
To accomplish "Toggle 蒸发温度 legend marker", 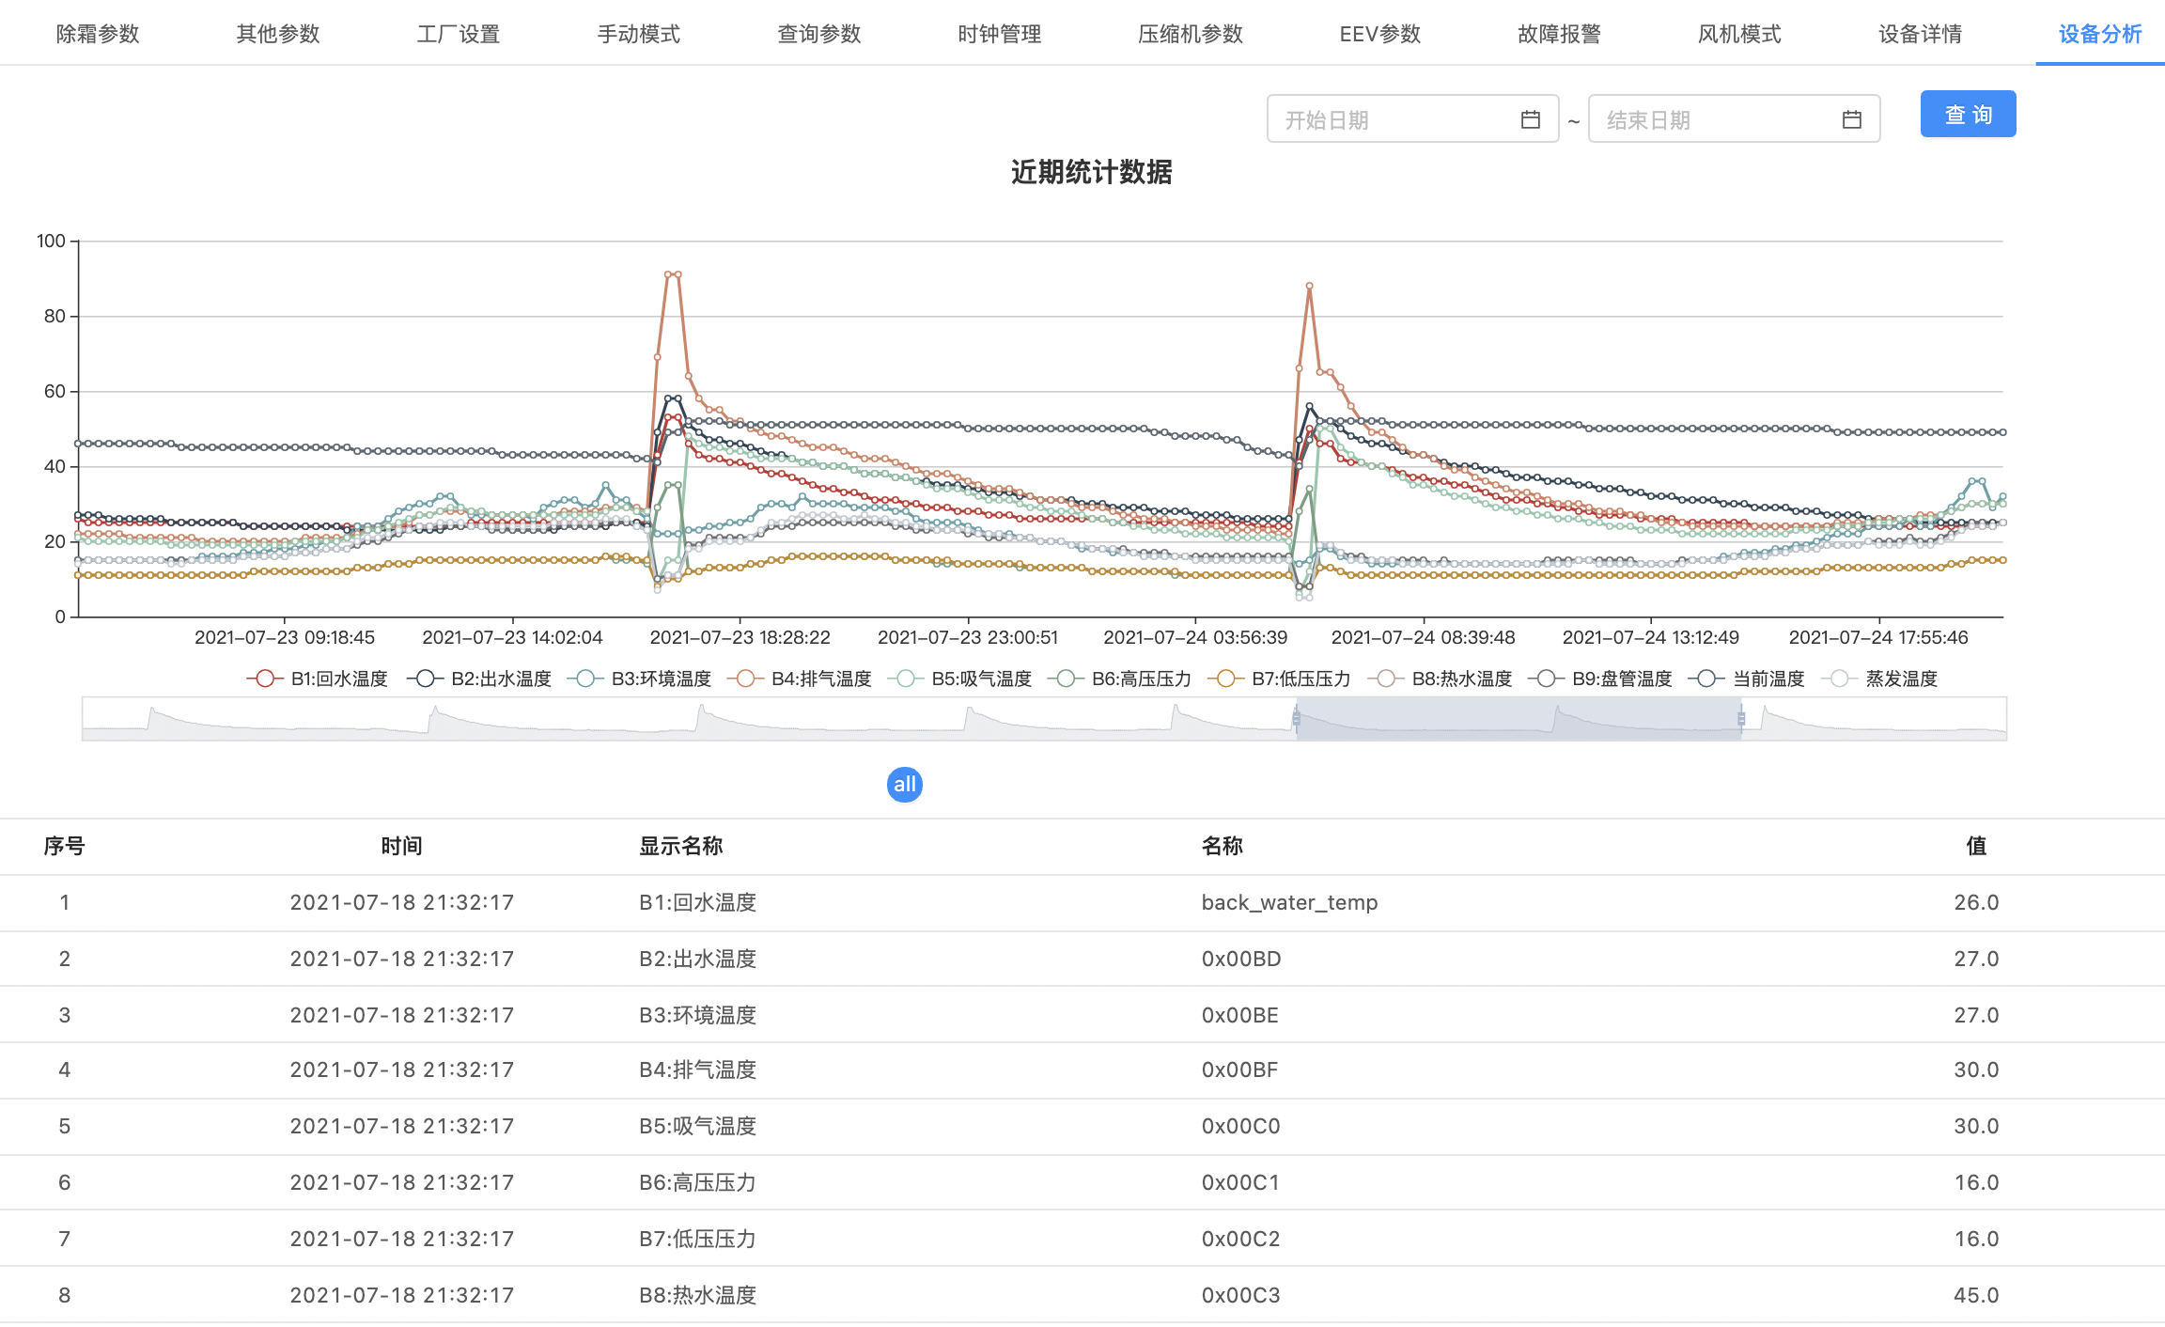I will tap(1839, 679).
